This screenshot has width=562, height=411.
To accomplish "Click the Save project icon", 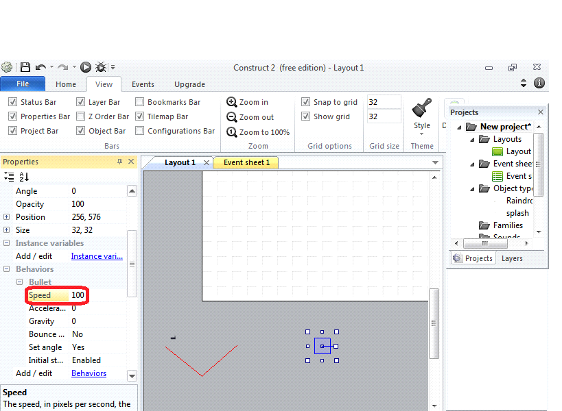I will 25,66.
